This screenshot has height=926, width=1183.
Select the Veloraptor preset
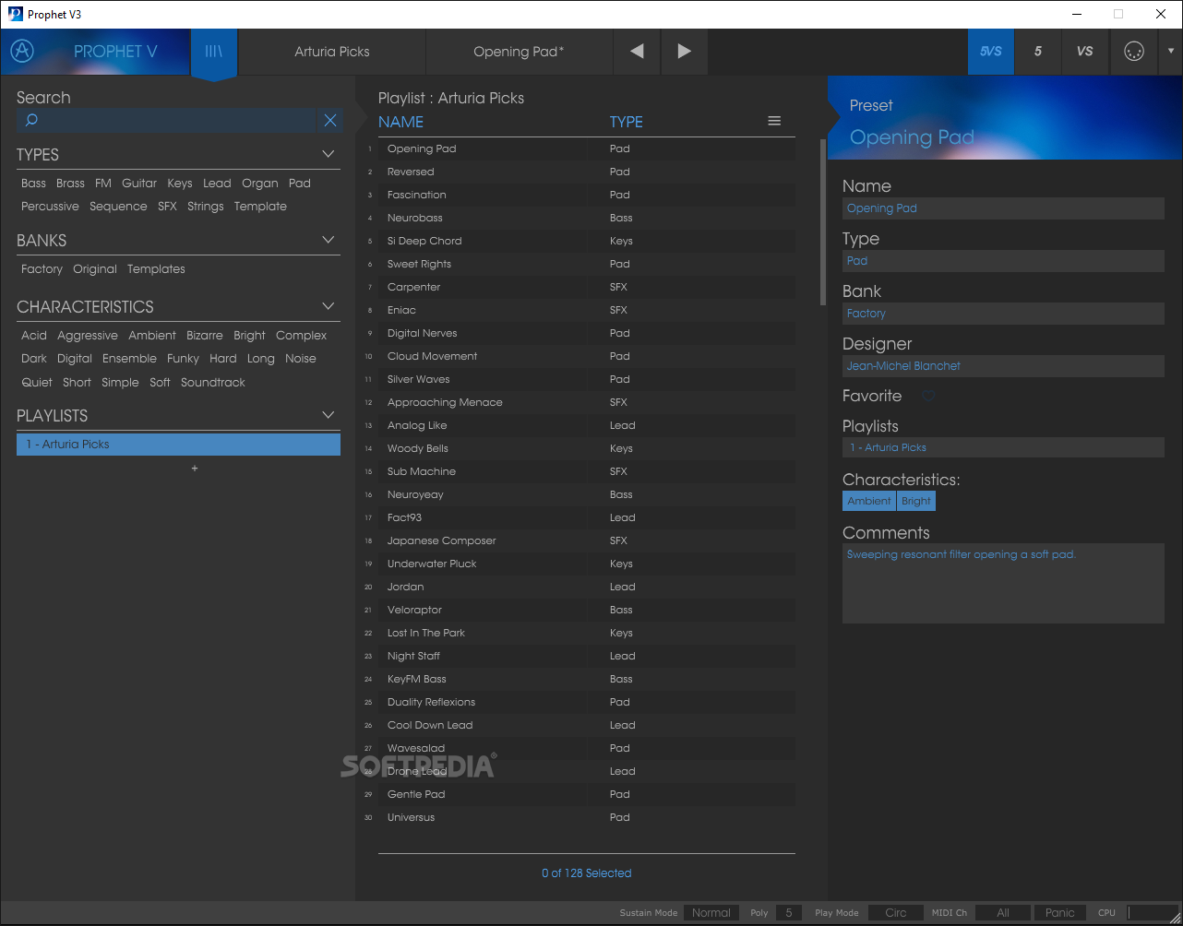click(586, 610)
